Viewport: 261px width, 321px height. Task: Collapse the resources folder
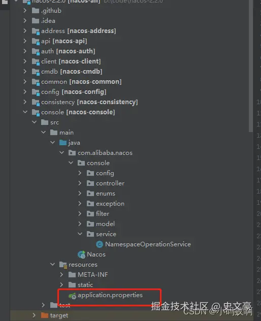pos(53,264)
